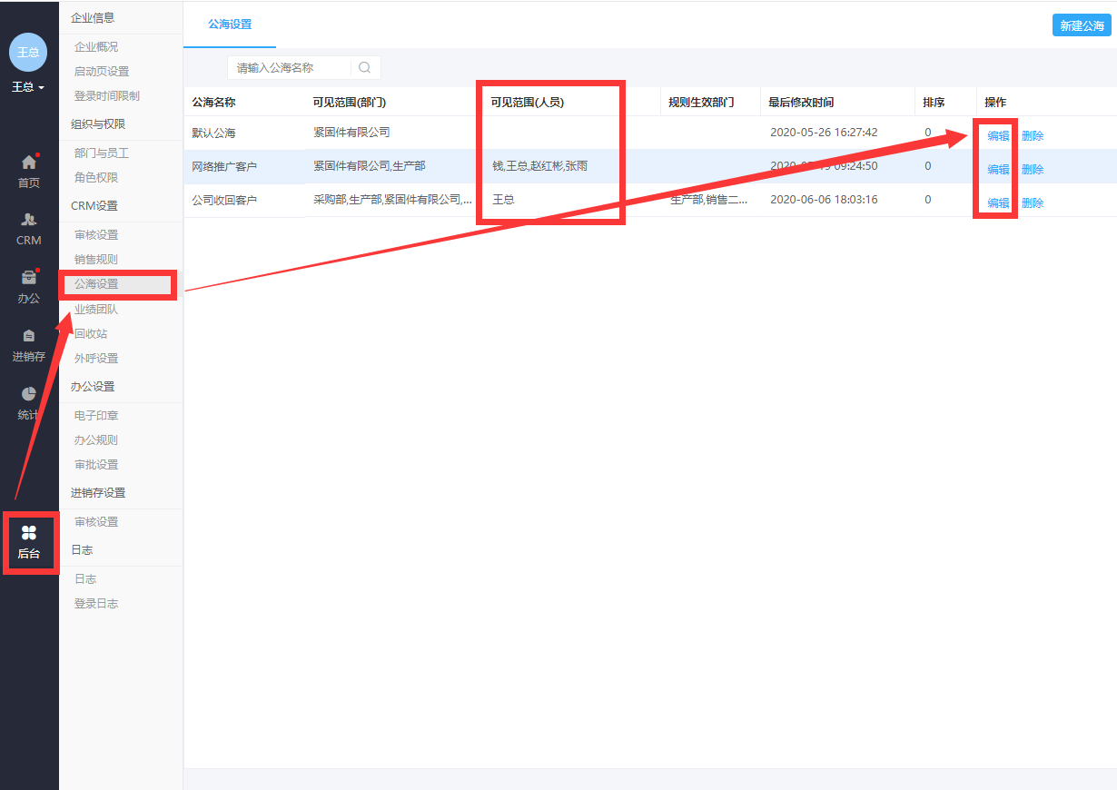The width and height of the screenshot is (1117, 790).
Task: Open 角色权限 in the sidebar
Action: pos(96,177)
